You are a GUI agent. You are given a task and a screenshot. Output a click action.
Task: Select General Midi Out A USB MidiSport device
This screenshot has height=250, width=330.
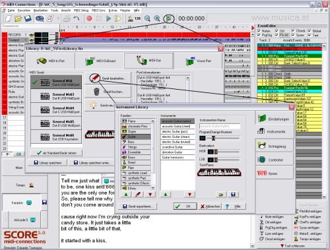tap(56, 82)
